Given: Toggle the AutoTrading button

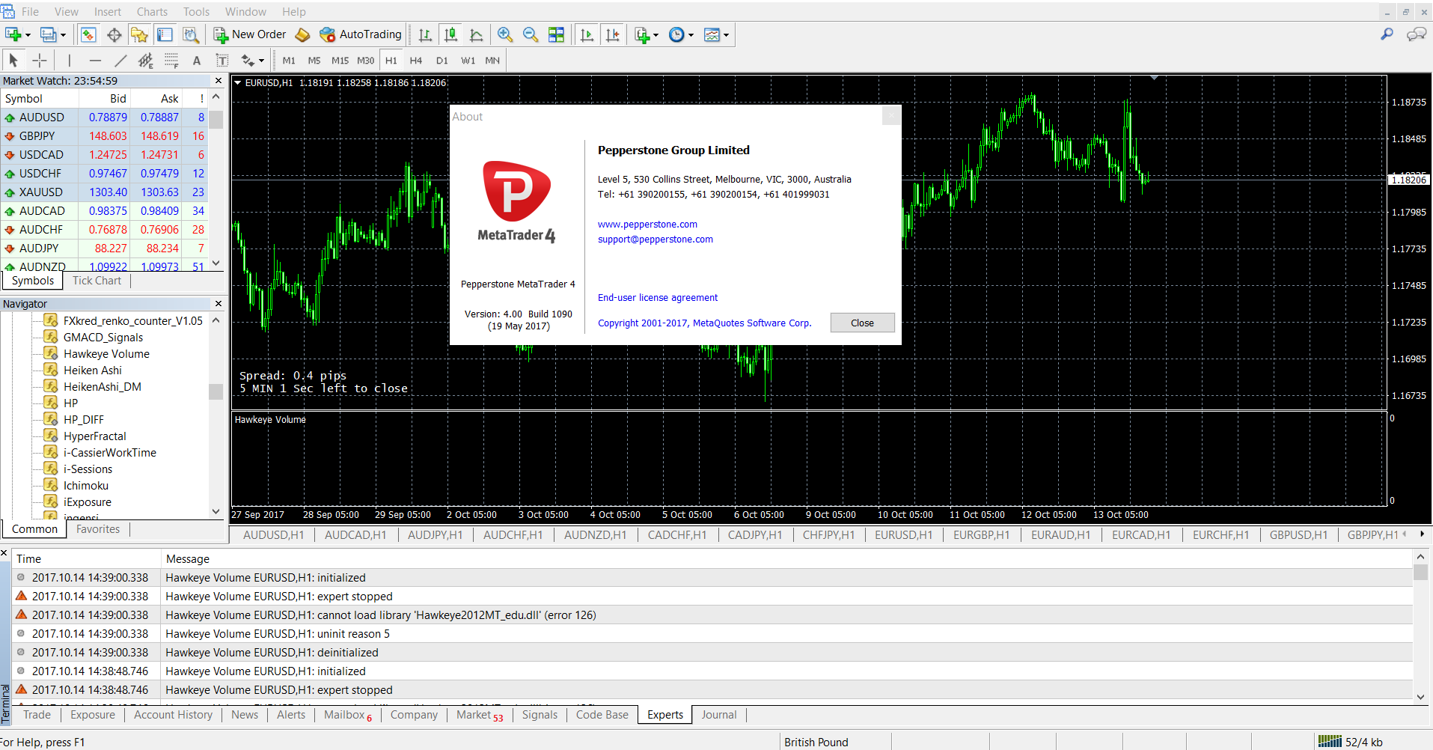Looking at the screenshot, I should tap(361, 34).
